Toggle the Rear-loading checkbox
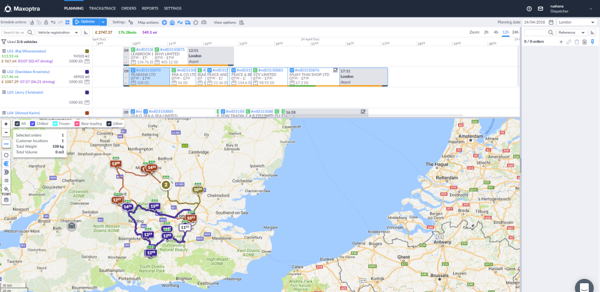Image resolution: width=600 pixels, height=292 pixels. pos(77,124)
